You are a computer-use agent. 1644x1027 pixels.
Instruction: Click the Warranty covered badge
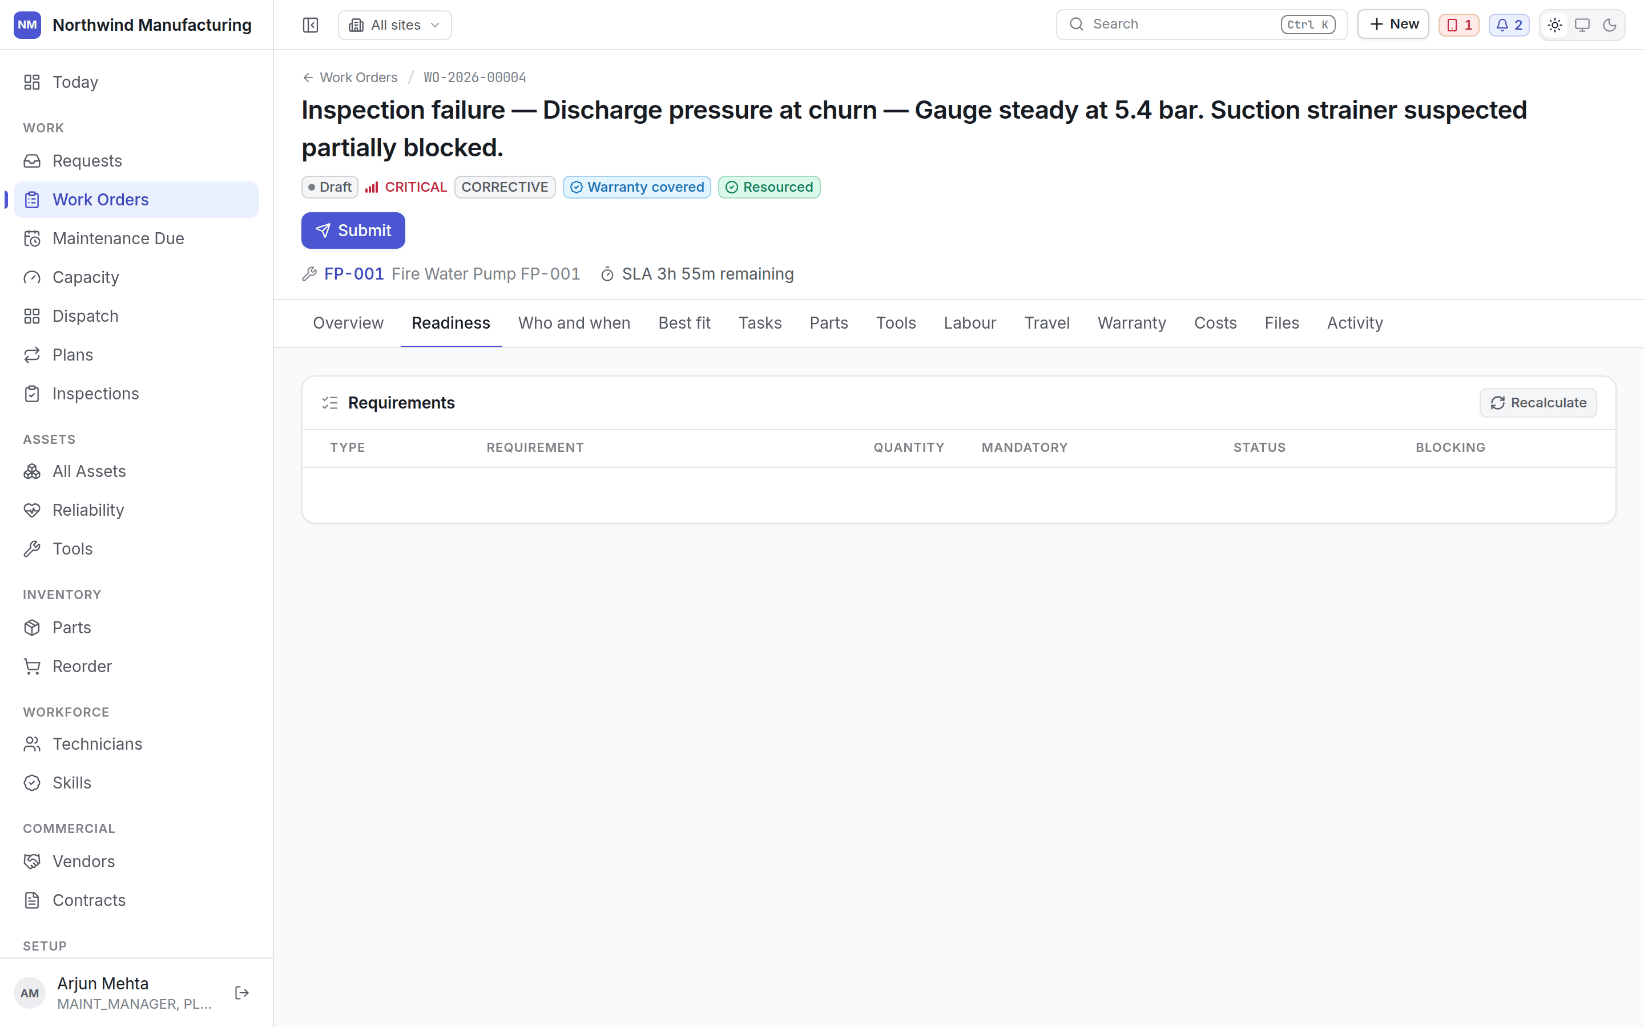pyautogui.click(x=636, y=187)
